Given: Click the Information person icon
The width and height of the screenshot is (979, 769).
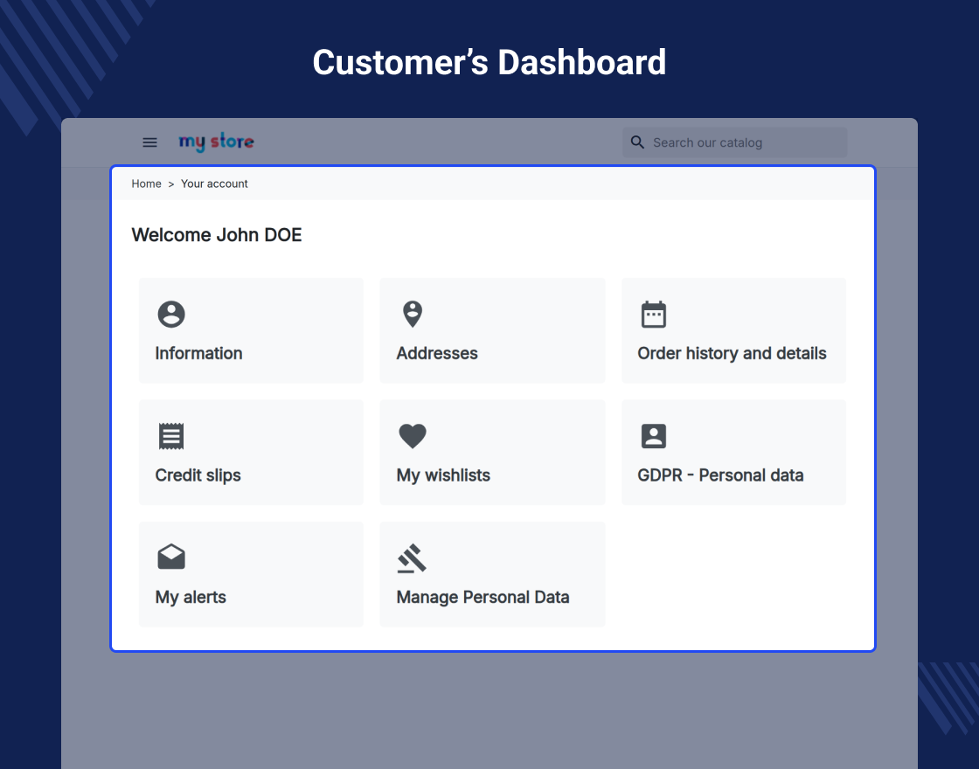Looking at the screenshot, I should click(171, 314).
